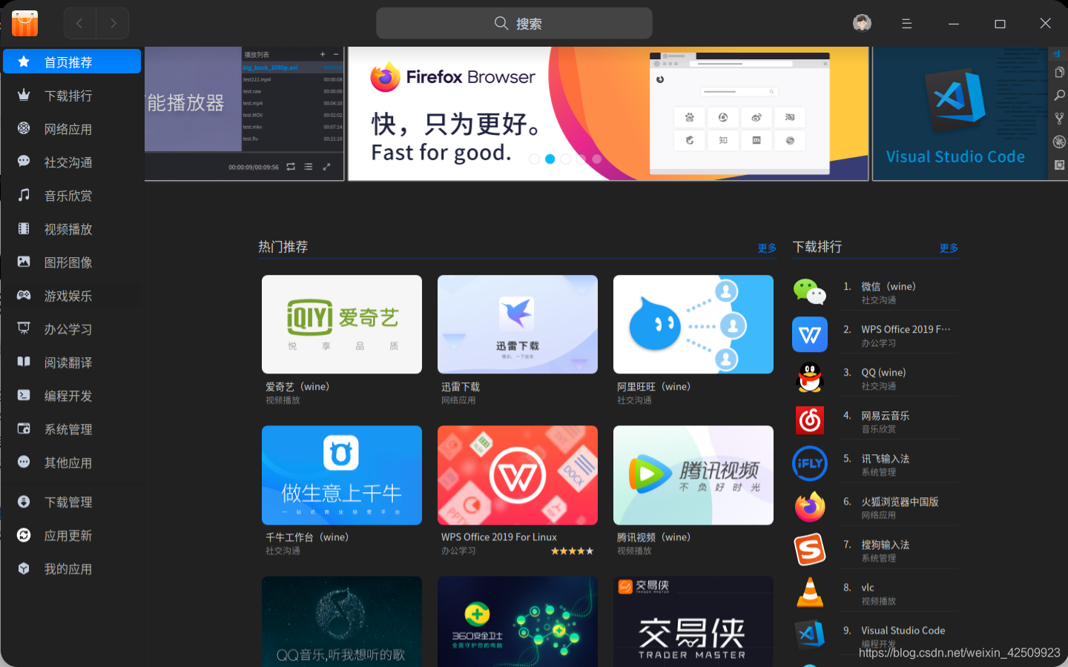Open the WPS Office 2019 For Linux card
The width and height of the screenshot is (1068, 667).
coord(518,475)
